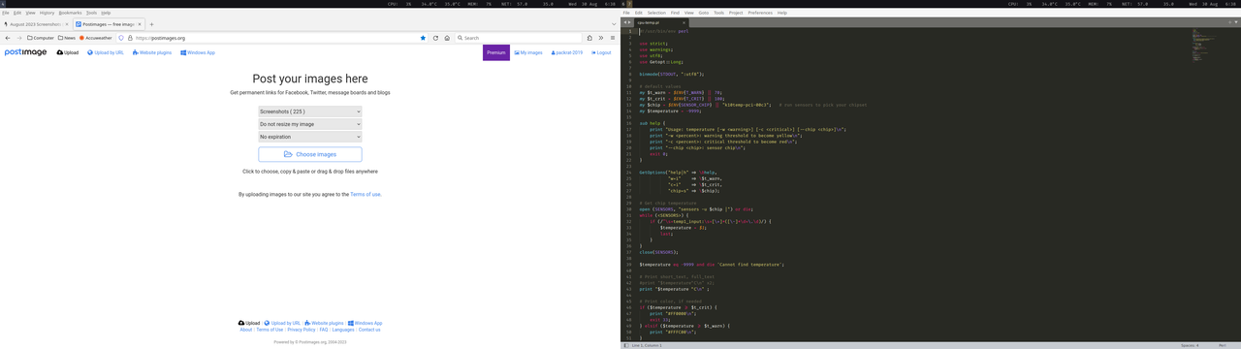Open Firefox Bookmarks menu
Screen dimensions: 1241x349
pyautogui.click(x=70, y=13)
